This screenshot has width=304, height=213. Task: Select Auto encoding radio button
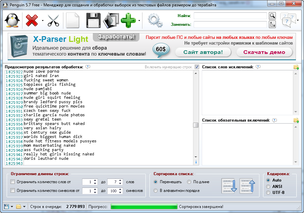pos(268,180)
